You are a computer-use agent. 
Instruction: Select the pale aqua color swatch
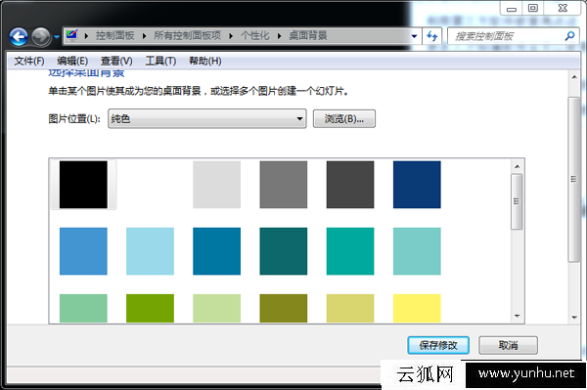(x=417, y=251)
